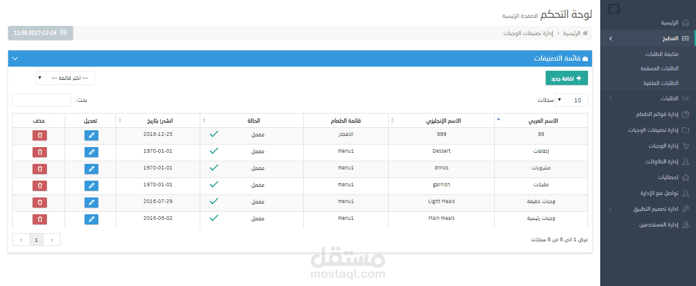Click the user icon beside إدارة المستخدمين

point(685,224)
